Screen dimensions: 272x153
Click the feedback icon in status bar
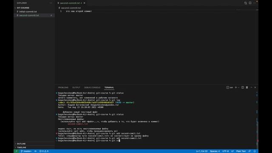(249, 151)
